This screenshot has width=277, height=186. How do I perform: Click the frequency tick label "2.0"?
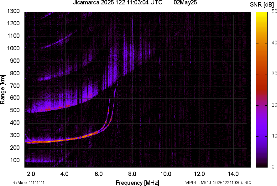coord(31,174)
